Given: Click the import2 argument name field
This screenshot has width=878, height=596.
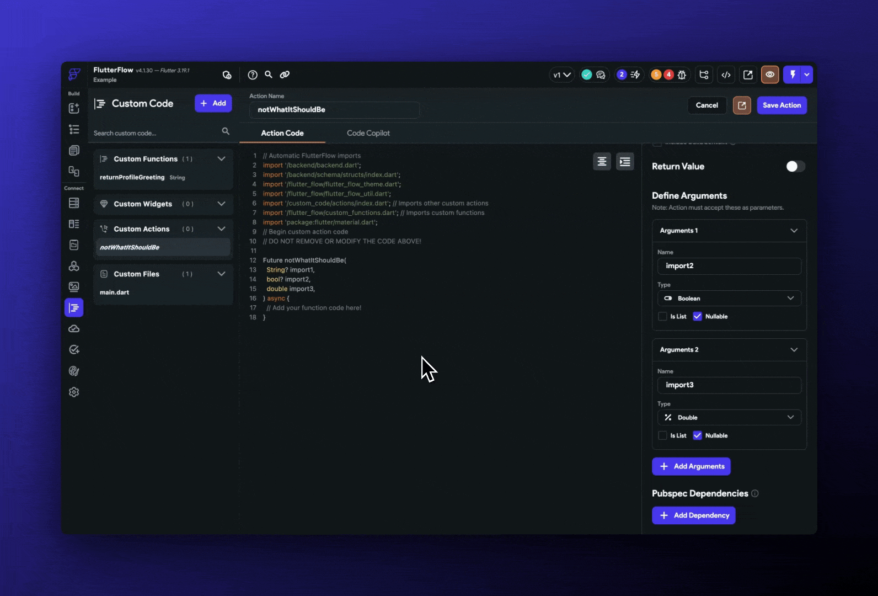Looking at the screenshot, I should pos(729,266).
